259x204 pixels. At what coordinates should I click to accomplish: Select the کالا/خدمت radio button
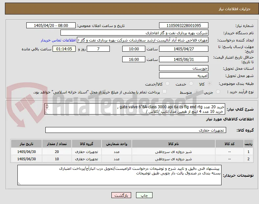(168, 84)
